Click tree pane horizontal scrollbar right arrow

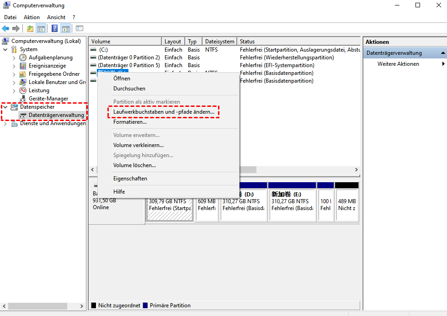coord(82,306)
